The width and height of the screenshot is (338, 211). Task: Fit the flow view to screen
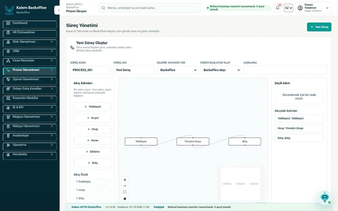tap(125, 192)
